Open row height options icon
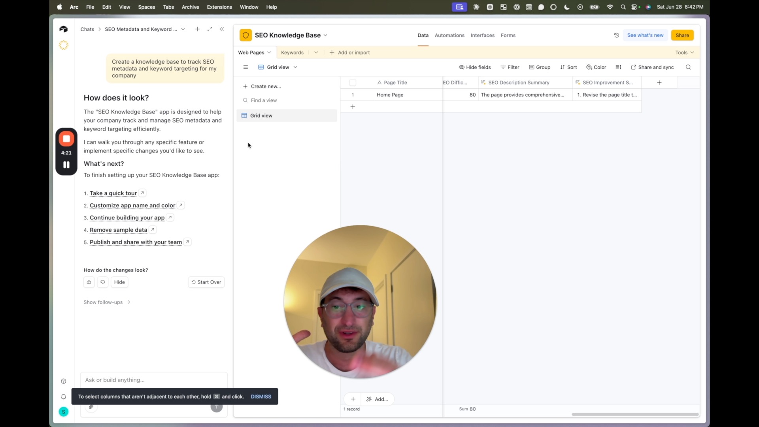 click(x=618, y=67)
